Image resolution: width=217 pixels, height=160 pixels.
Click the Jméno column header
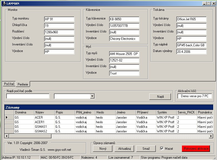coord(126,112)
